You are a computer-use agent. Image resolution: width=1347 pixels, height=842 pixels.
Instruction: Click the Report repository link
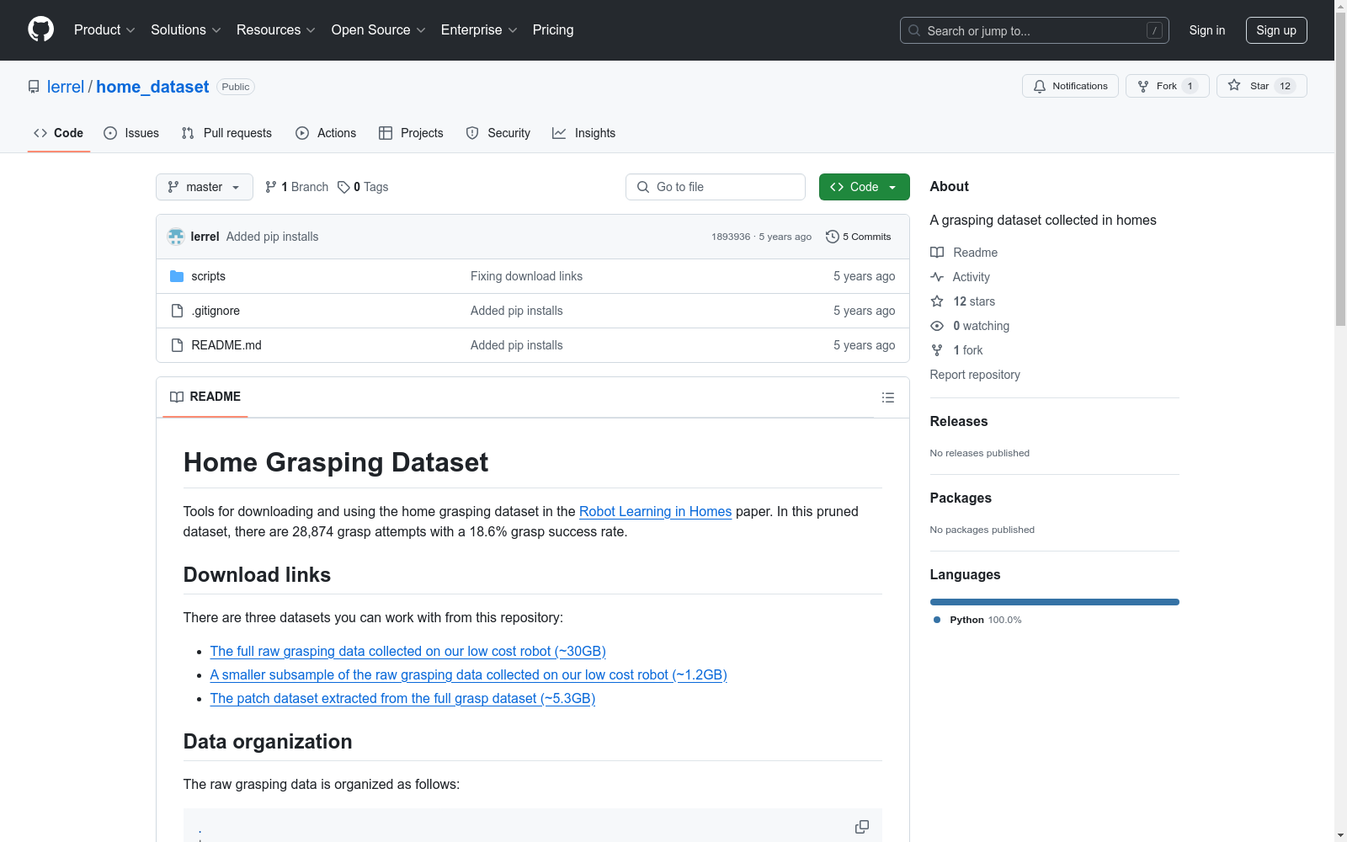(975, 375)
